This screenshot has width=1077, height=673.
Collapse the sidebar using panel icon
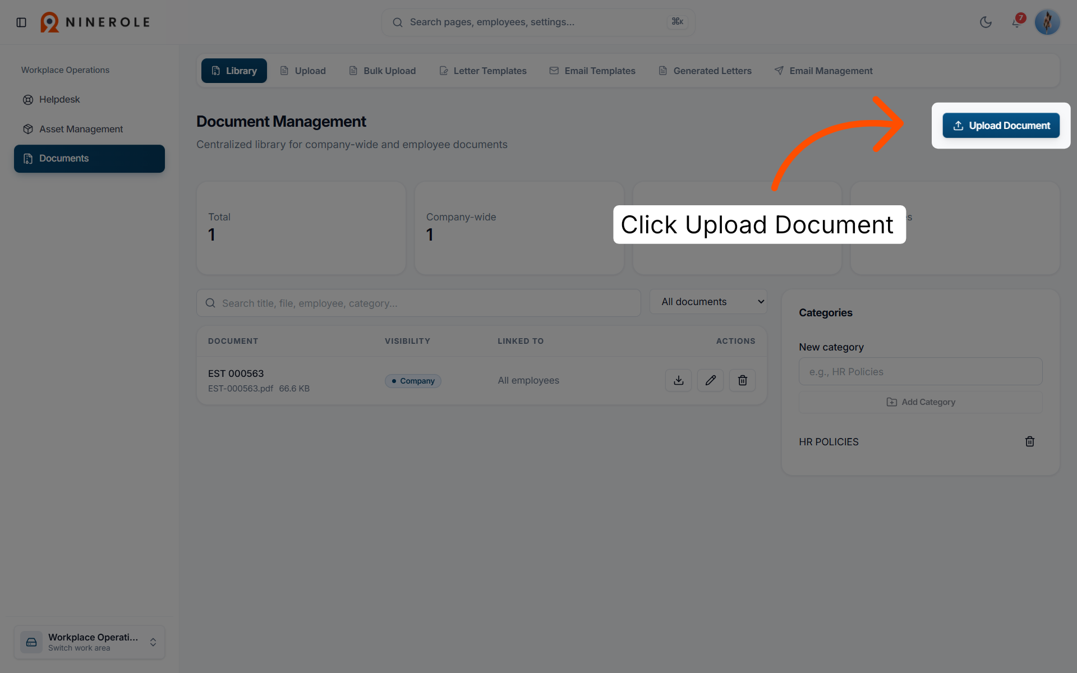click(21, 22)
